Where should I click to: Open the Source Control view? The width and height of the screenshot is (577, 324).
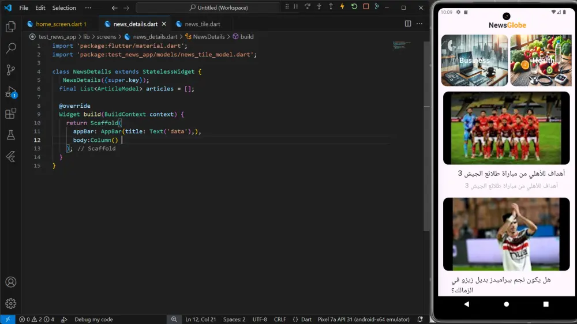10,70
